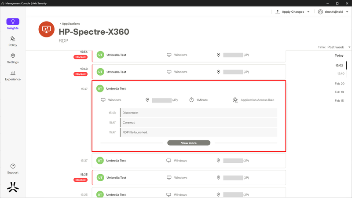This screenshot has height=198, width=352.
Task: Click the Apply Changes button
Action: pos(293,12)
